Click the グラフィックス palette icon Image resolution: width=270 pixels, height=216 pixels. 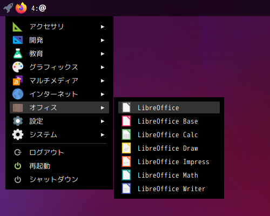point(18,67)
